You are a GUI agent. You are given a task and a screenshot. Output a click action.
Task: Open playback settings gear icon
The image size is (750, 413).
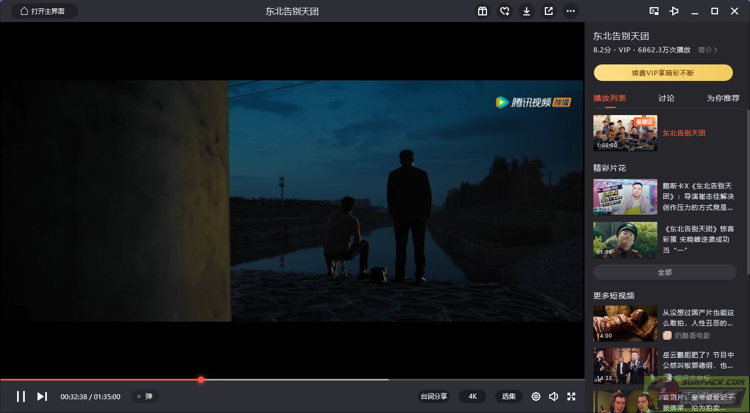coord(535,396)
